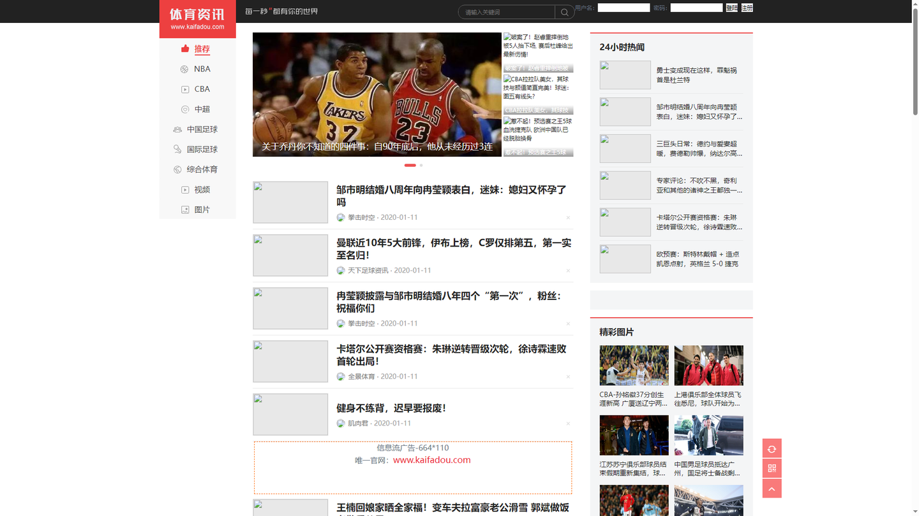Click the back-to-top arrow button
The image size is (919, 516).
coord(772,489)
